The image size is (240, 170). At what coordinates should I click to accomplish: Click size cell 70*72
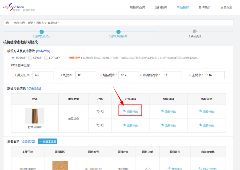(x=100, y=112)
